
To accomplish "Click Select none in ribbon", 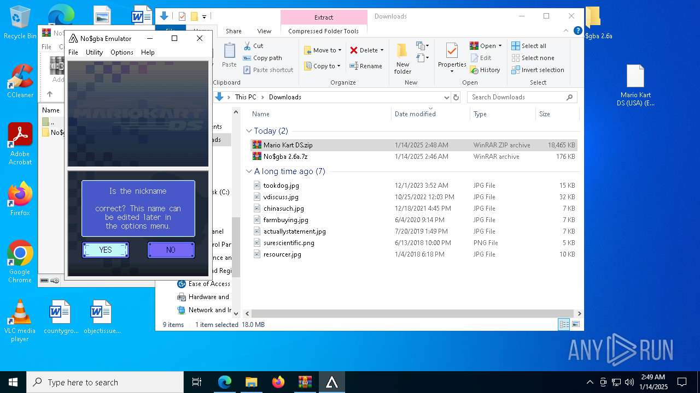I will tap(533, 58).
